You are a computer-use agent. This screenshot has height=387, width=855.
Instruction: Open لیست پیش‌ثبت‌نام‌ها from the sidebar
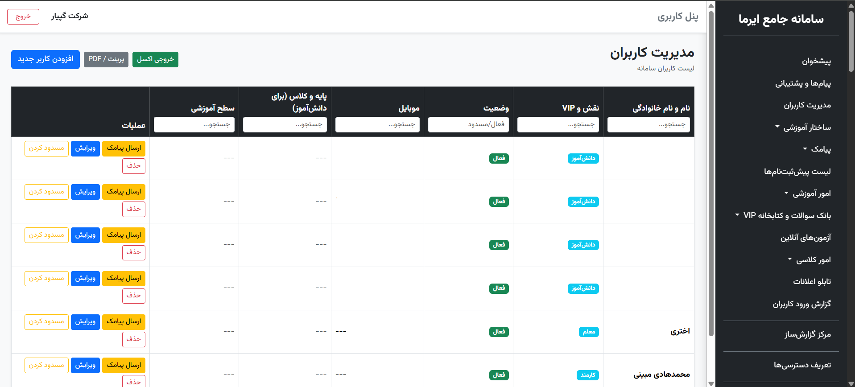tap(797, 172)
